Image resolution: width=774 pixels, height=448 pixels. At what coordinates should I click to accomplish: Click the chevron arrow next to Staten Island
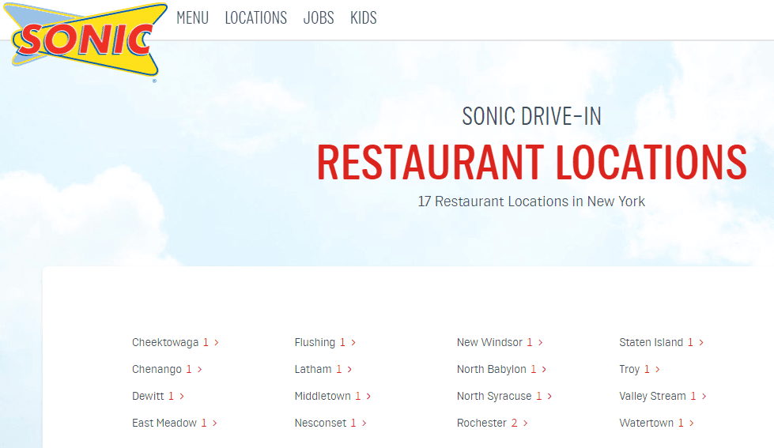point(701,342)
